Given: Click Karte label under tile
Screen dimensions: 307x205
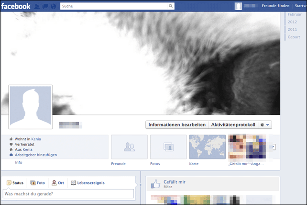Looking at the screenshot, I should tap(194, 164).
